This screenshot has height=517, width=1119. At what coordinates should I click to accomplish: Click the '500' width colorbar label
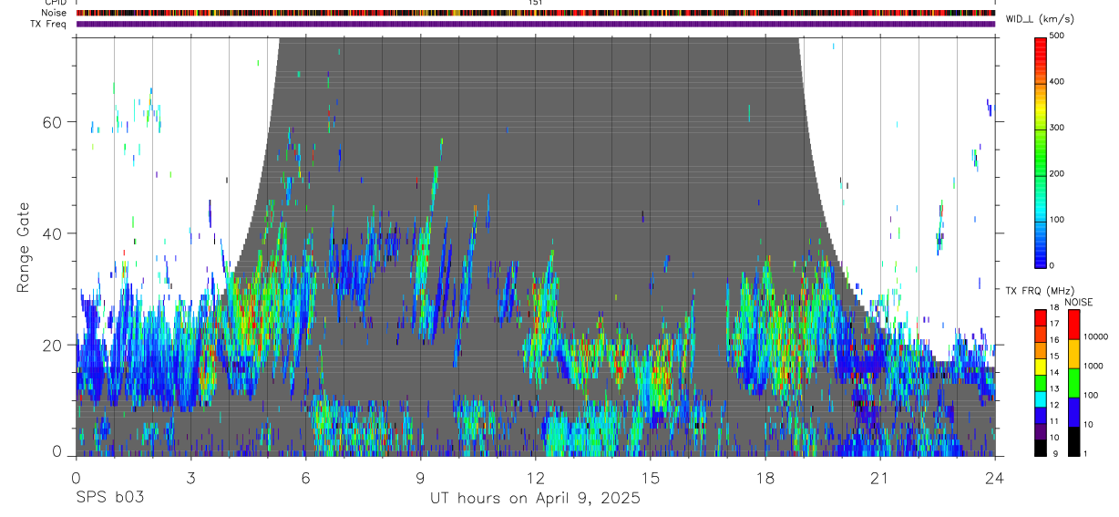pos(1058,36)
